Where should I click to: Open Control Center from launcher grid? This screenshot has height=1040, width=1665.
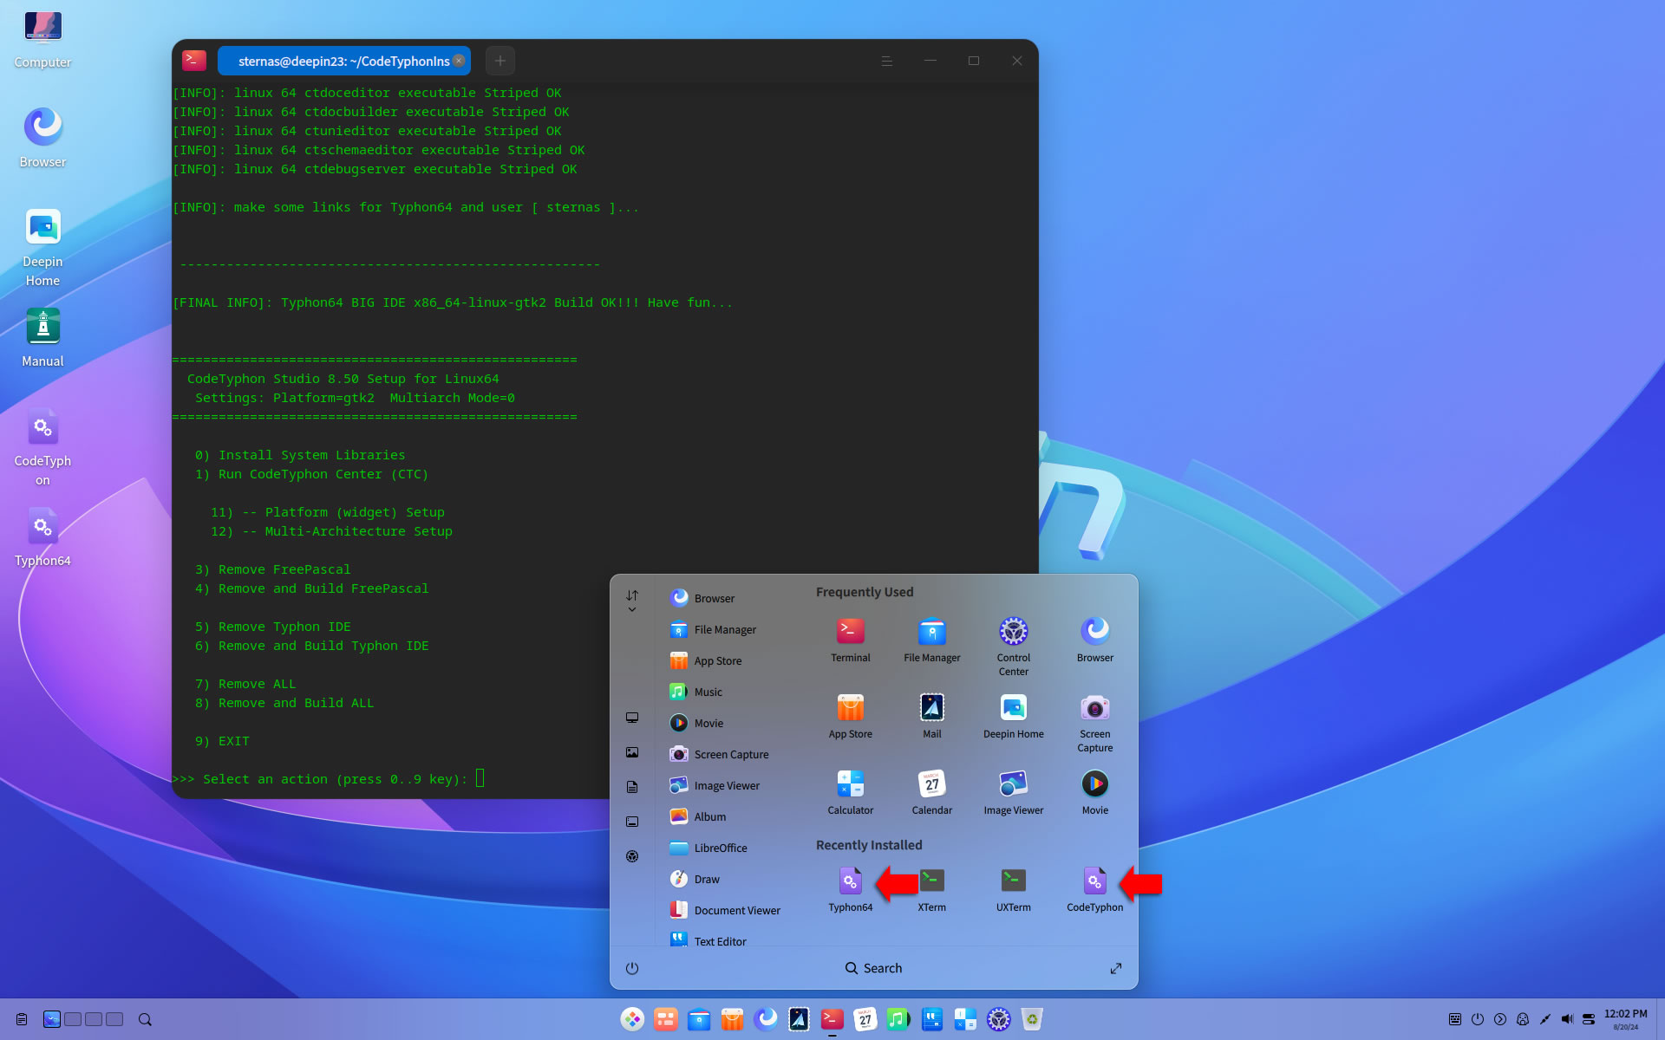click(1013, 646)
